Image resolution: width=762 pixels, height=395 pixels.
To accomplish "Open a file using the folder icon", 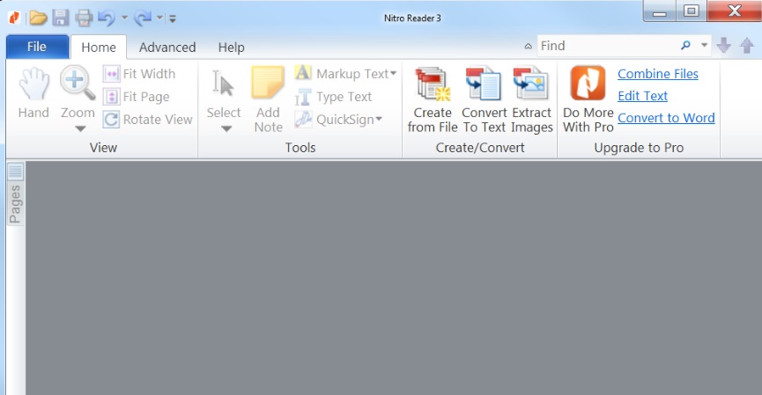I will click(x=38, y=18).
